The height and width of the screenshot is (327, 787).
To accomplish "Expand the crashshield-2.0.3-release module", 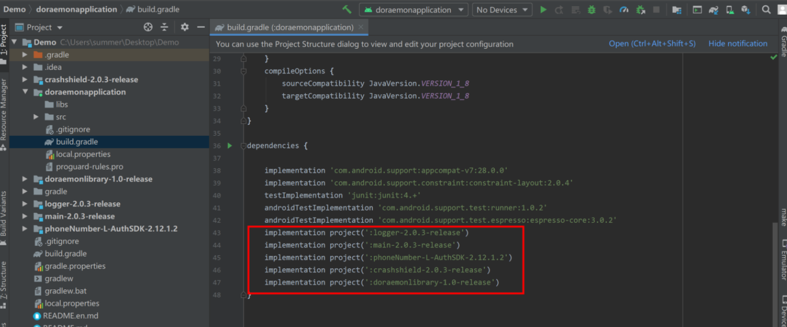I will click(x=25, y=79).
